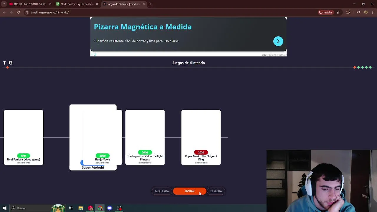This screenshot has height=212, width=377.
Task: Click the green 2006 year badge
Action: [x=145, y=153]
